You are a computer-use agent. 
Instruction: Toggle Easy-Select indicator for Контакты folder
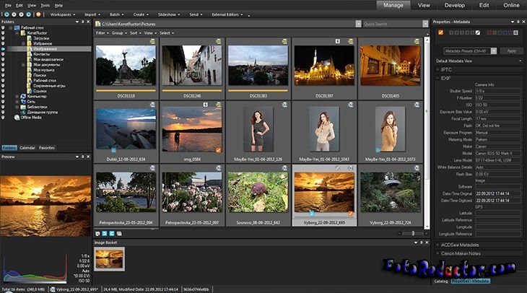[x=3, y=53]
